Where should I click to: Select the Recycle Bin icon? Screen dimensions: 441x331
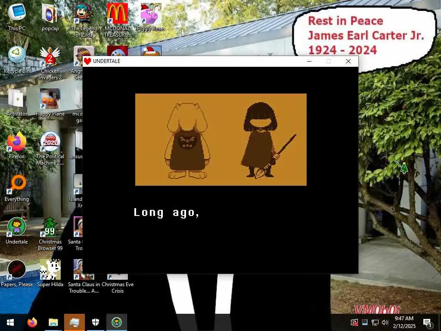(17, 59)
